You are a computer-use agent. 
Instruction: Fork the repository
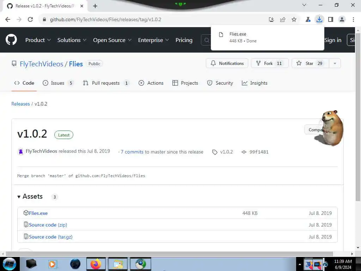[x=270, y=64]
